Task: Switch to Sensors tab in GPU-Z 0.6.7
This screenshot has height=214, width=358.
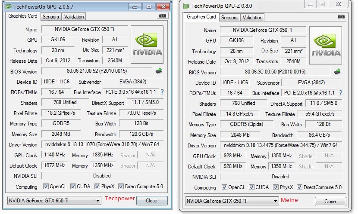Action: [x=51, y=17]
